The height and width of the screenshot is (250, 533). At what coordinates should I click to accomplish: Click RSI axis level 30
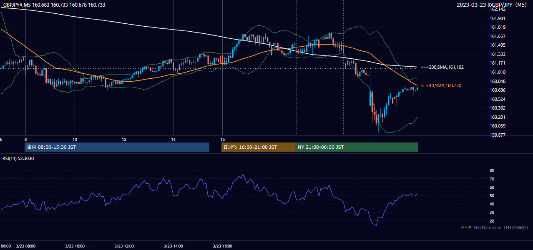pyautogui.click(x=492, y=212)
